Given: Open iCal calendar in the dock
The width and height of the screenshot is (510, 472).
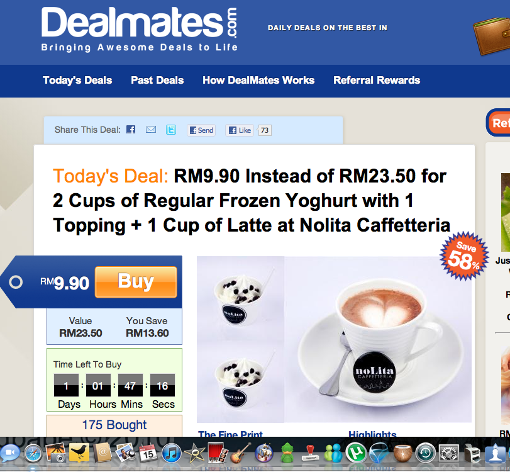Looking at the screenshot, I should (148, 453).
